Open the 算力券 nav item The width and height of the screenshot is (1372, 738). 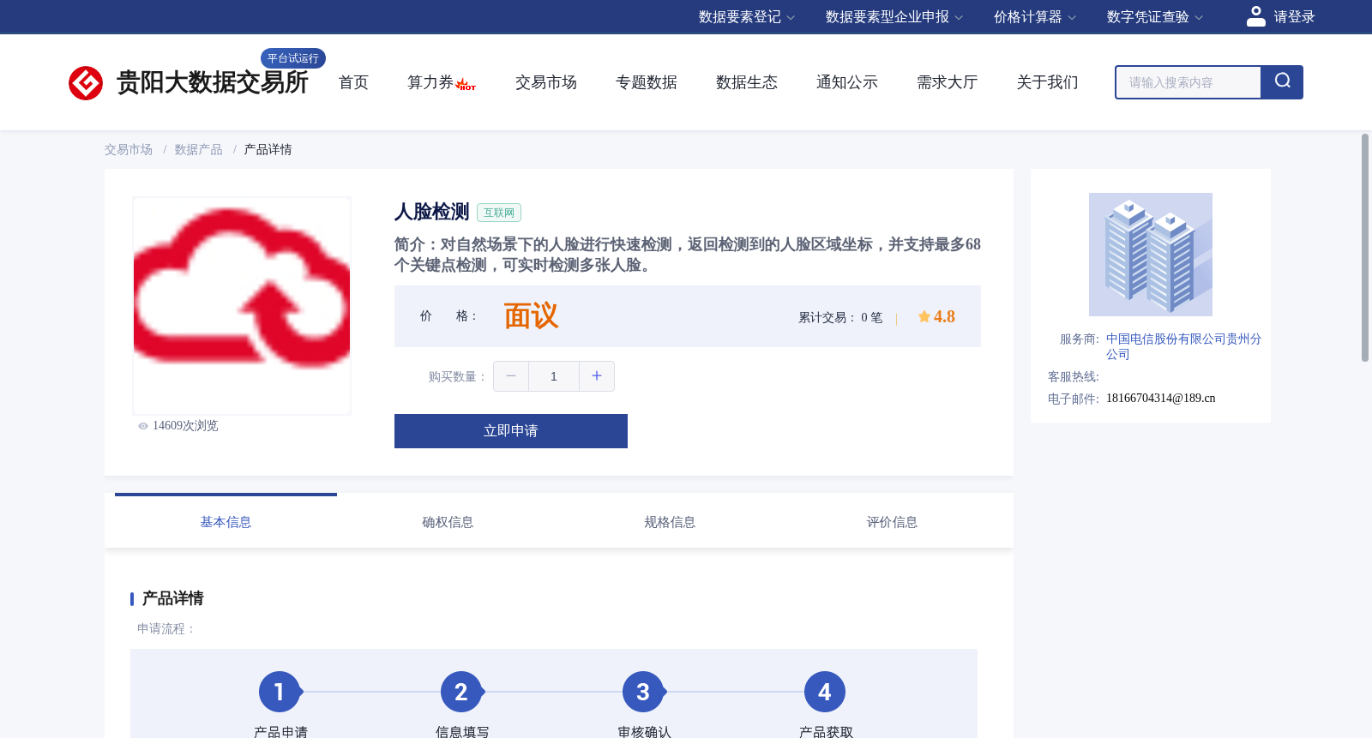tap(430, 82)
